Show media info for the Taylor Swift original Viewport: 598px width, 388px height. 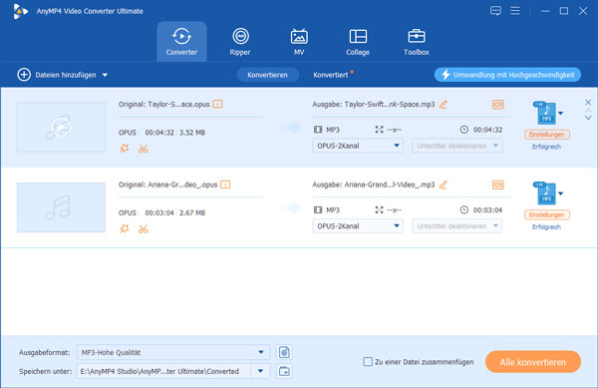click(217, 104)
